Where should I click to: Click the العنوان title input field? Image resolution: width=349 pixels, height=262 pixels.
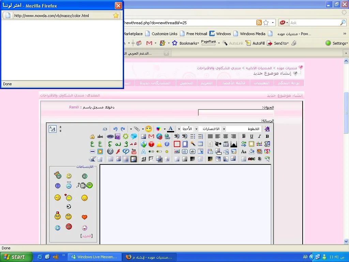click(236, 113)
